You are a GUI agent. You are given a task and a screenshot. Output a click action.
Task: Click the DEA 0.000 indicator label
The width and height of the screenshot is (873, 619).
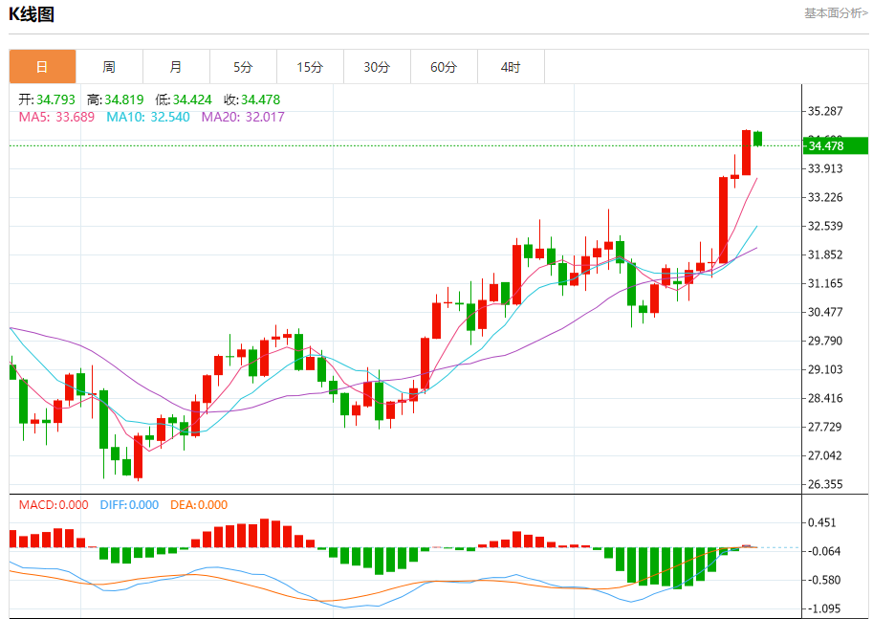[199, 505]
